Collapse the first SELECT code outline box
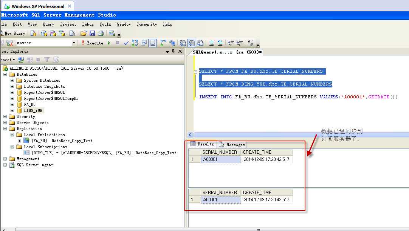Image resolution: width=409 pixels, height=231 pixels. [x=196, y=72]
